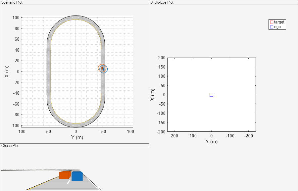This screenshot has height=191, width=298.
Task: Select the Chase Plot panel title
Action: tap(10, 146)
